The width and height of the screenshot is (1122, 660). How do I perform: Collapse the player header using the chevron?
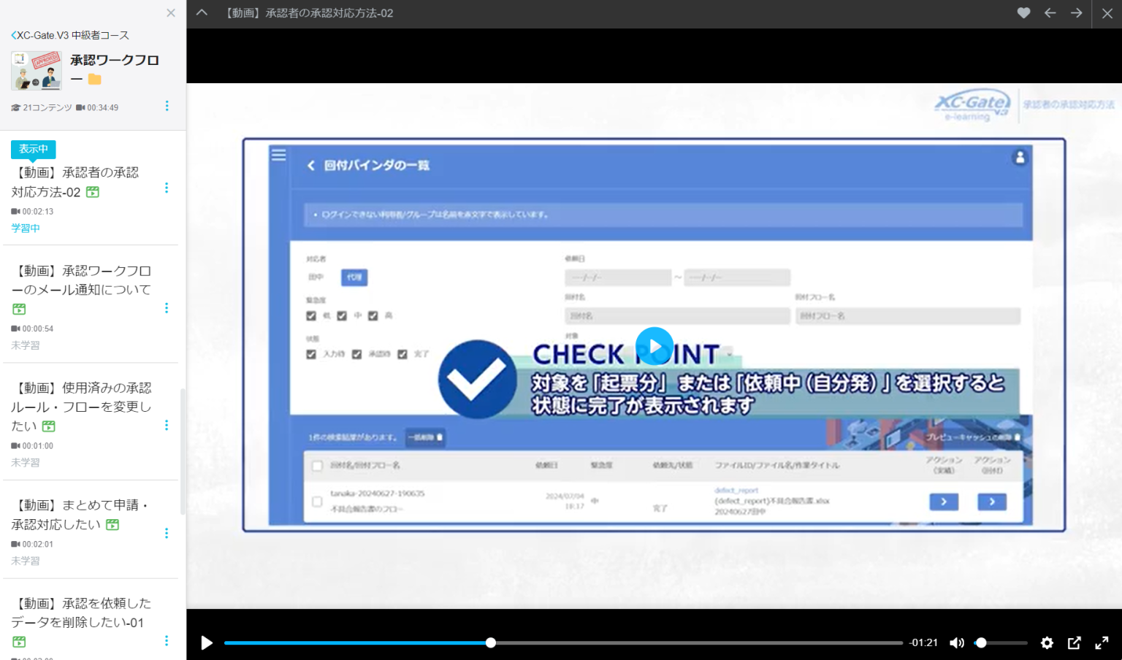click(x=201, y=13)
